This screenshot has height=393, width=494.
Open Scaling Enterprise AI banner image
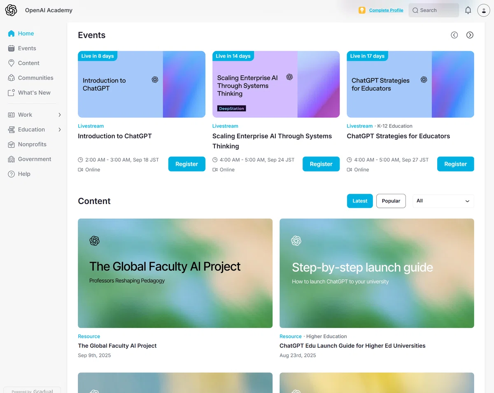tap(276, 84)
